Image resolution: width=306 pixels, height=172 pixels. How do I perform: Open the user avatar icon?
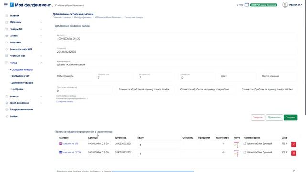(x=285, y=5)
